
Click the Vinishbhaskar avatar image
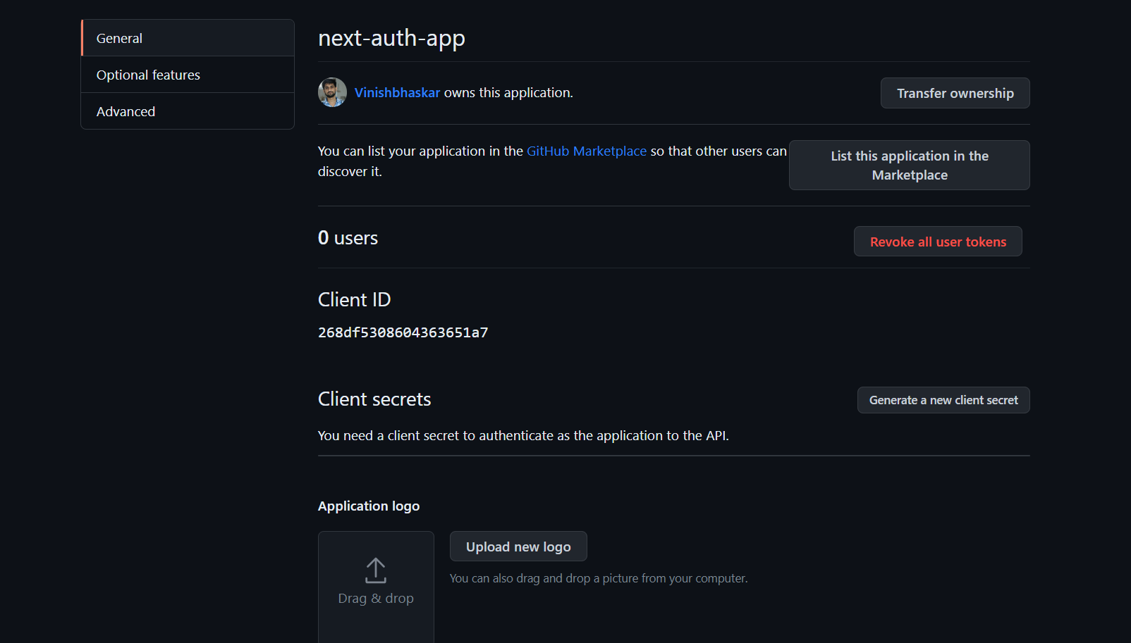(x=332, y=92)
